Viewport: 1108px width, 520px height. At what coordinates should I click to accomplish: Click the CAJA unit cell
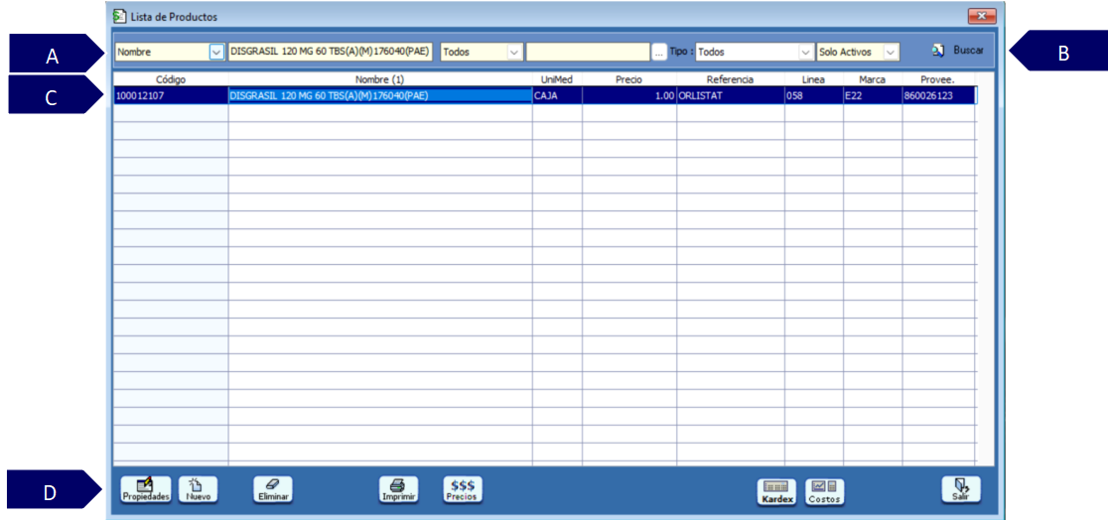[x=557, y=96]
